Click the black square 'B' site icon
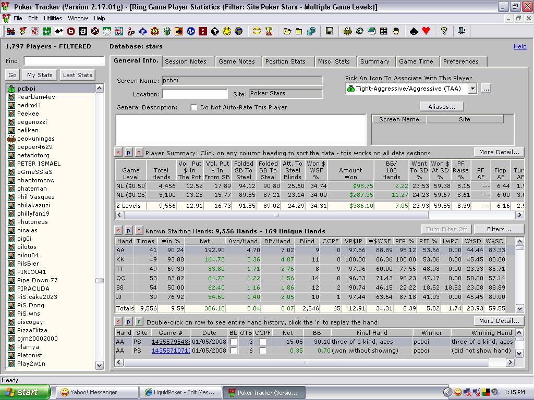The width and height of the screenshot is (534, 400). [x=83, y=31]
